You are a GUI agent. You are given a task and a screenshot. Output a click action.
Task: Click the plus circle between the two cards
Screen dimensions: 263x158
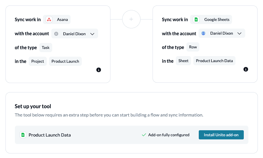click(131, 19)
